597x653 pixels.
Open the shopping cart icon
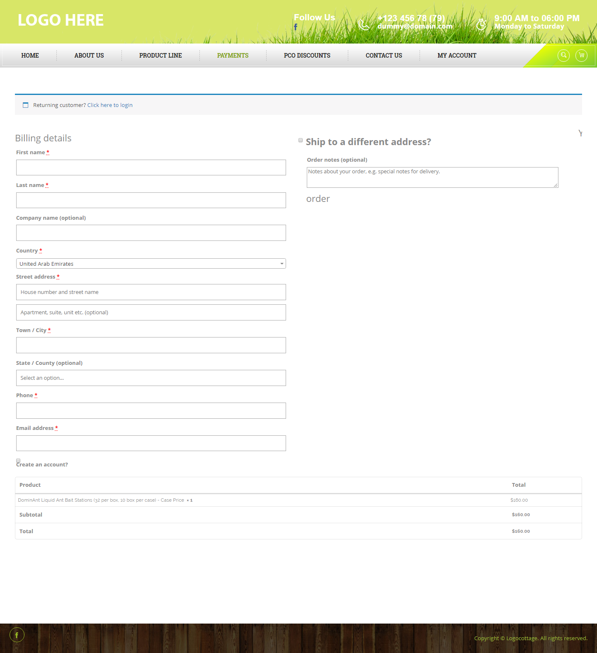pyautogui.click(x=581, y=56)
